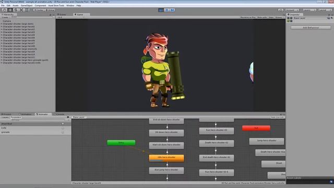
Task: Switch to Layers in Animator sidebar
Action: (5, 117)
